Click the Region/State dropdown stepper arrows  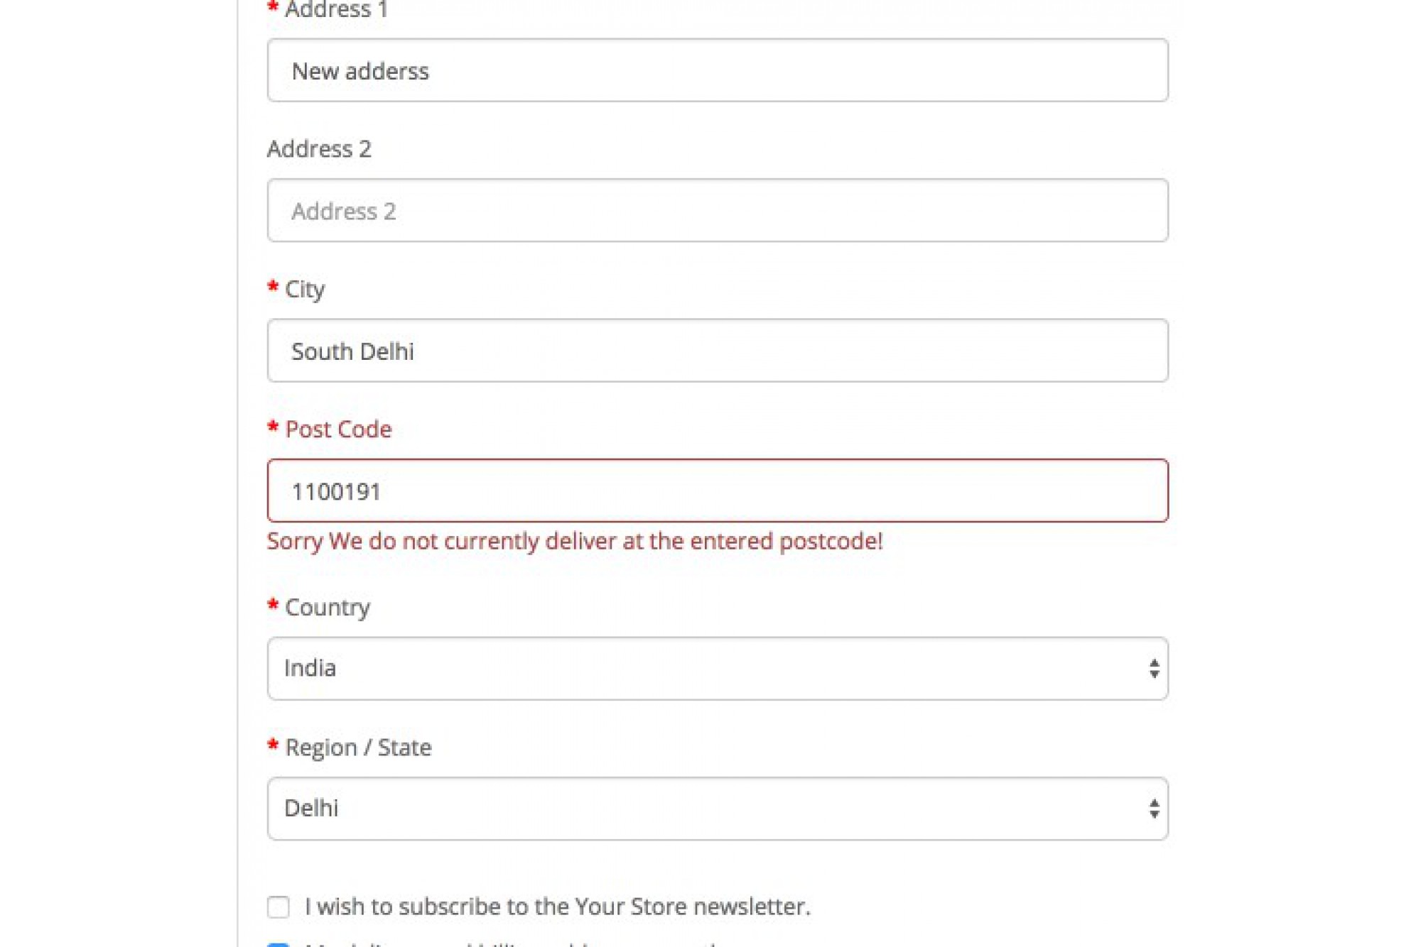(x=1153, y=809)
